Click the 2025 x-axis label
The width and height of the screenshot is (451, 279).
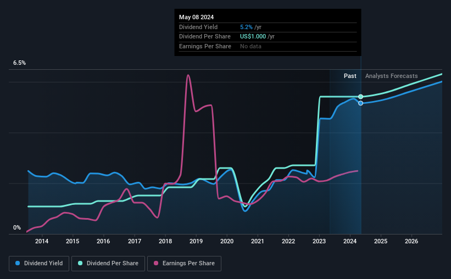click(381, 241)
